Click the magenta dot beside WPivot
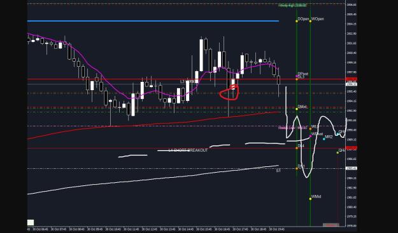398x233 pixels. 310,136
